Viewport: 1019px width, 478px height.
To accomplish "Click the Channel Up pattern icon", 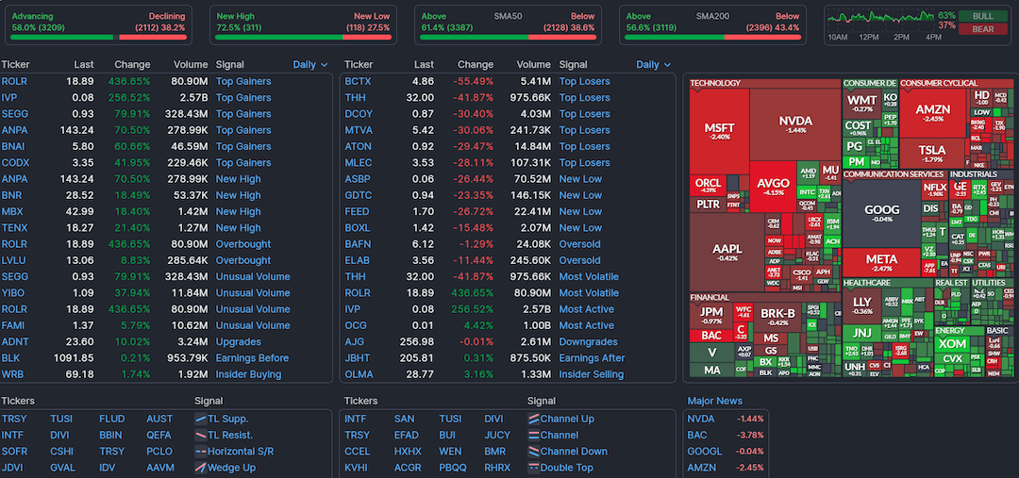I will (x=533, y=419).
